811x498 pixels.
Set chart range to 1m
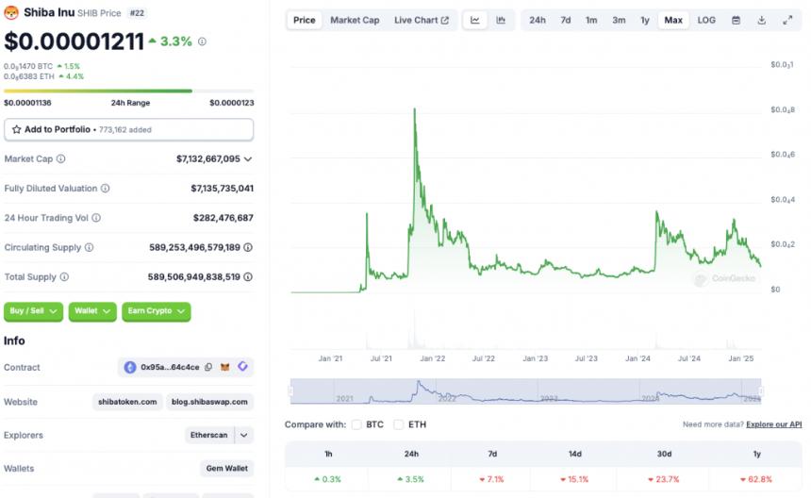pos(591,20)
